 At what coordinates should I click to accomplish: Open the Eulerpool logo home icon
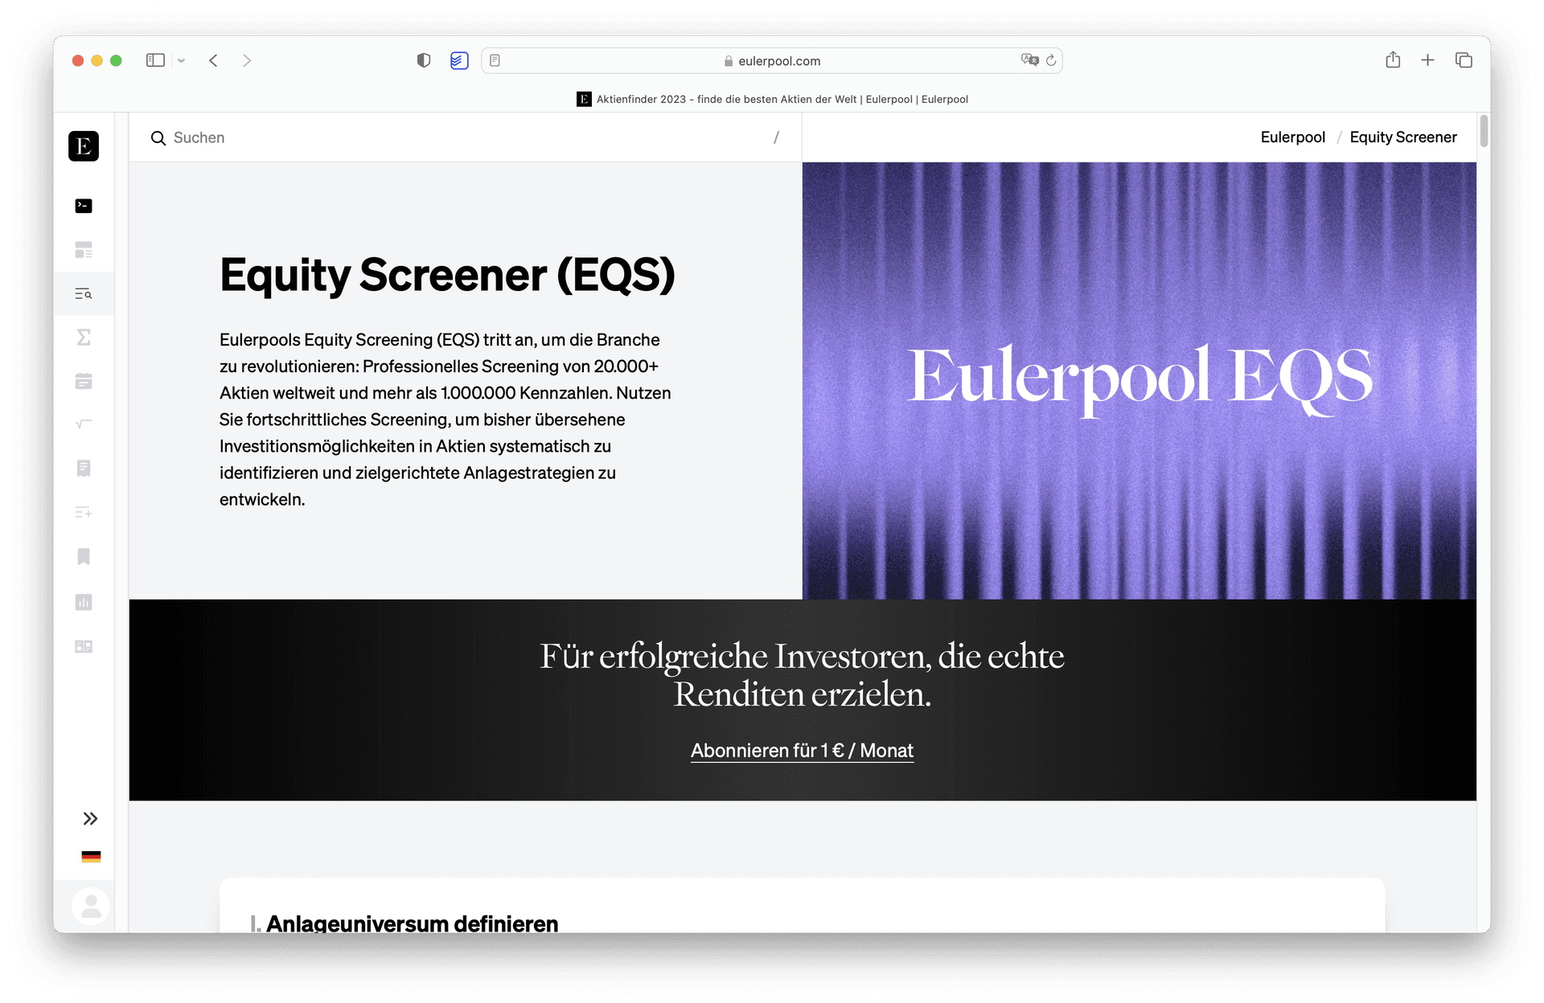[x=84, y=146]
